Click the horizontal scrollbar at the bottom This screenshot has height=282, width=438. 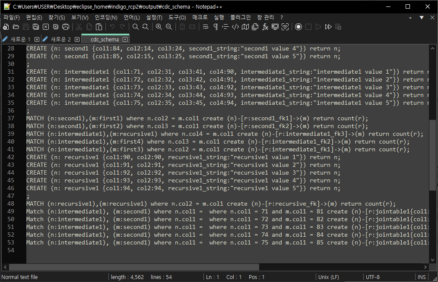(x=130, y=267)
